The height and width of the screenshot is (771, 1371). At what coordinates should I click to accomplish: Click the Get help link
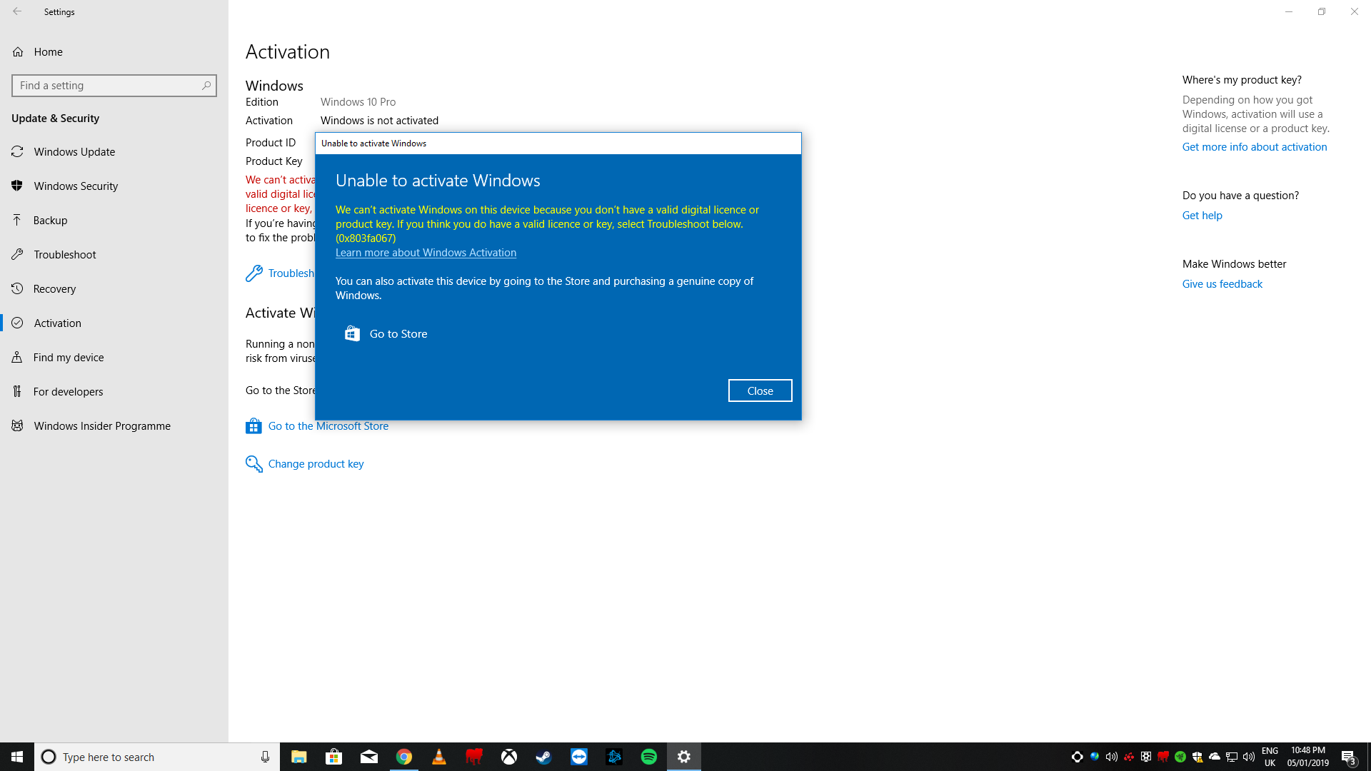[x=1202, y=216]
